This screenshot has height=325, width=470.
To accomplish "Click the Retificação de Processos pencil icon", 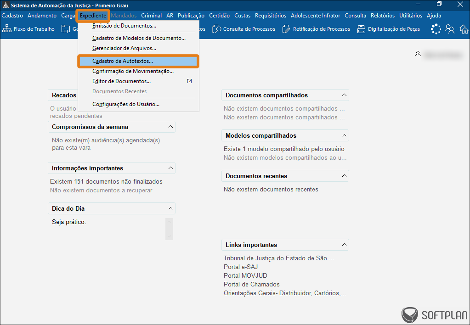I will (286, 29).
